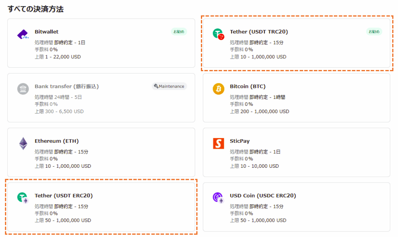Click Tether ERC20 processing time text
Screen dimensions: 398x237
pos(61,206)
